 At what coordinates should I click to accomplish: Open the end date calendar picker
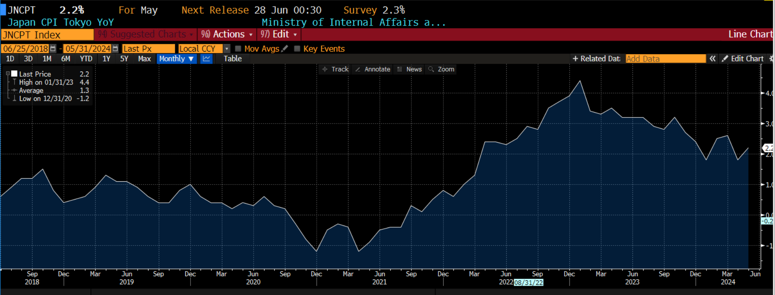tap(115, 49)
